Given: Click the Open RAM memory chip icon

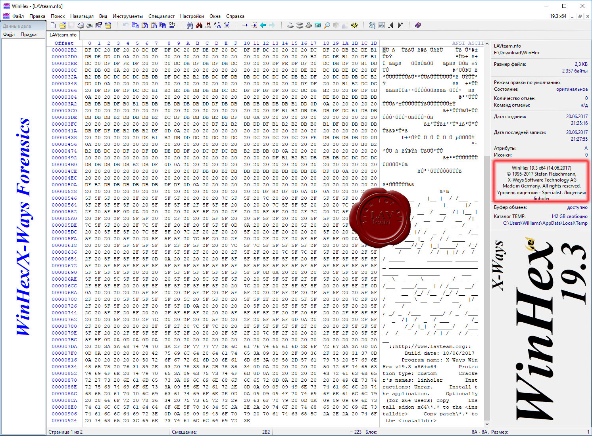Looking at the screenshot, I should (309, 25).
